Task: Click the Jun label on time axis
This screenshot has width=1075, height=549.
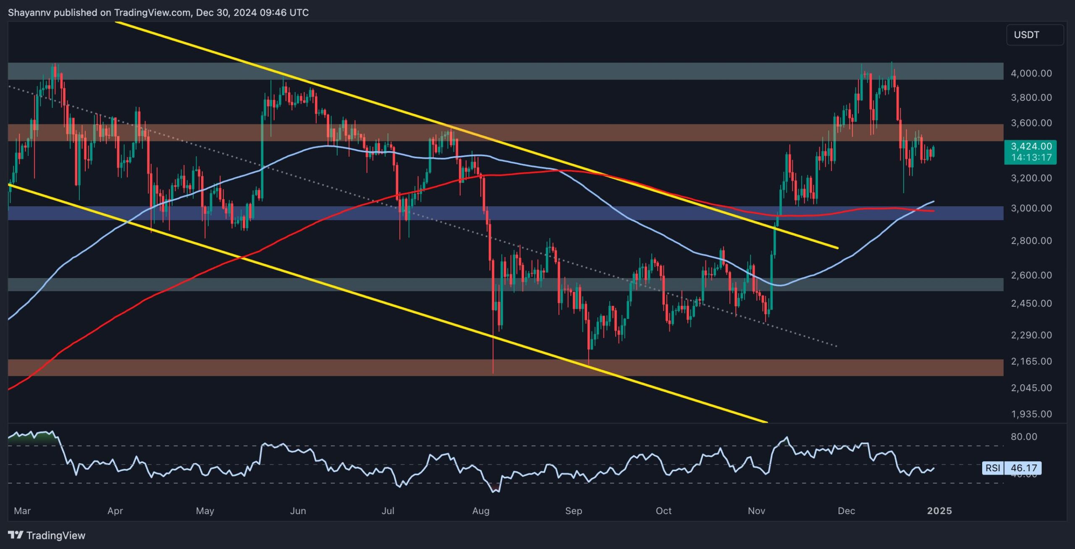Action: [x=298, y=511]
